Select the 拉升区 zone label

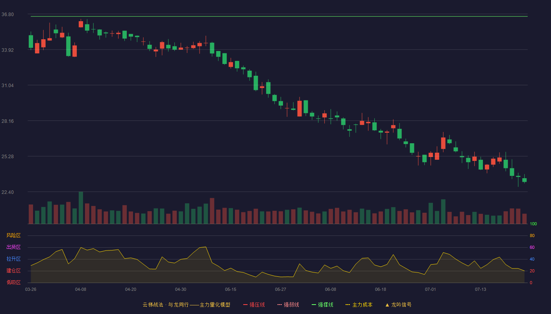pos(13,259)
